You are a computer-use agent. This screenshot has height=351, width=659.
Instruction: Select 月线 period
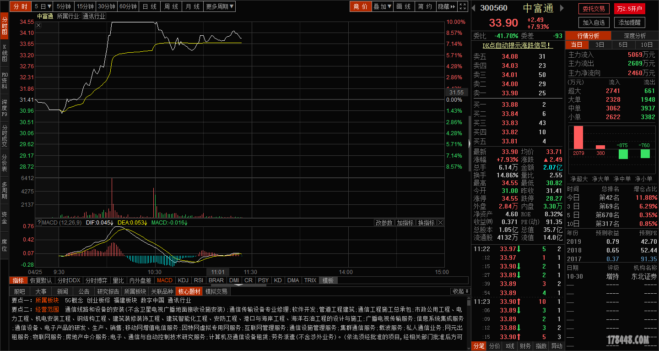pyautogui.click(x=193, y=6)
